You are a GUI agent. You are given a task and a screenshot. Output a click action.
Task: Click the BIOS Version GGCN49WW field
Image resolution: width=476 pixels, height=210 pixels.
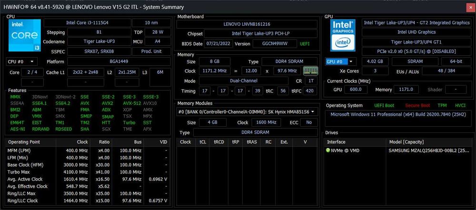[x=275, y=44]
